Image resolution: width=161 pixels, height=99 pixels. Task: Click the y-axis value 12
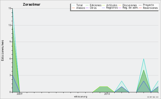pos(10,25)
